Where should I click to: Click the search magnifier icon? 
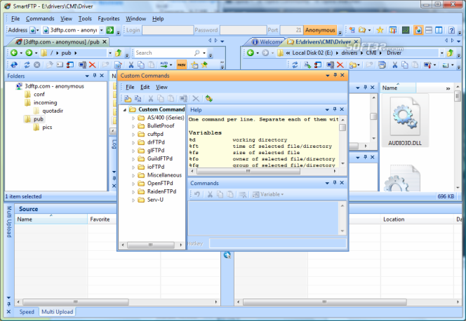(x=197, y=53)
